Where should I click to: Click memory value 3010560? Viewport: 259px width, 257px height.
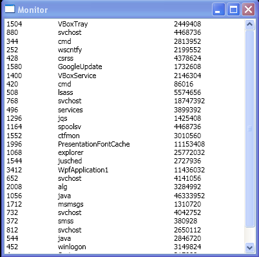[x=187, y=136]
